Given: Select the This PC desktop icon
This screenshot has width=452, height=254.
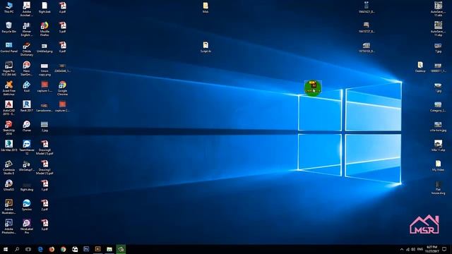Looking at the screenshot, I should point(9,8).
